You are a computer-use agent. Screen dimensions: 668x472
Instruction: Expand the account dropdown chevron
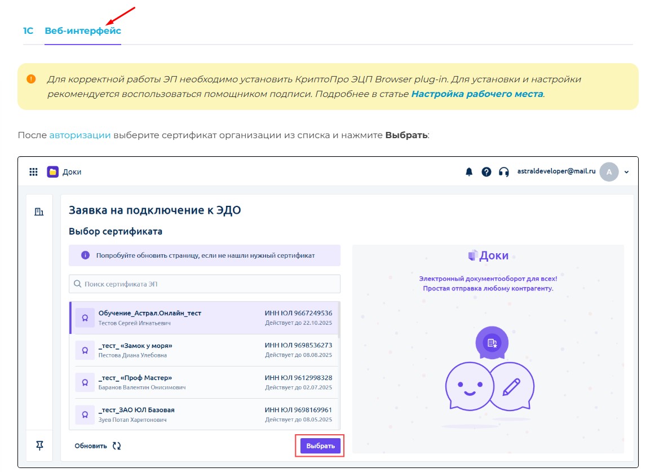[x=627, y=172]
